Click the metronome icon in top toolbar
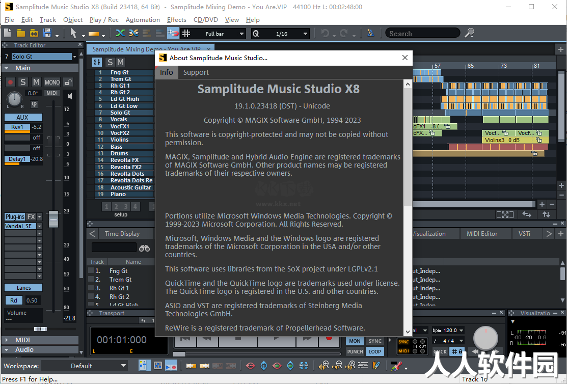The width and height of the screenshot is (567, 384). tap(370, 33)
